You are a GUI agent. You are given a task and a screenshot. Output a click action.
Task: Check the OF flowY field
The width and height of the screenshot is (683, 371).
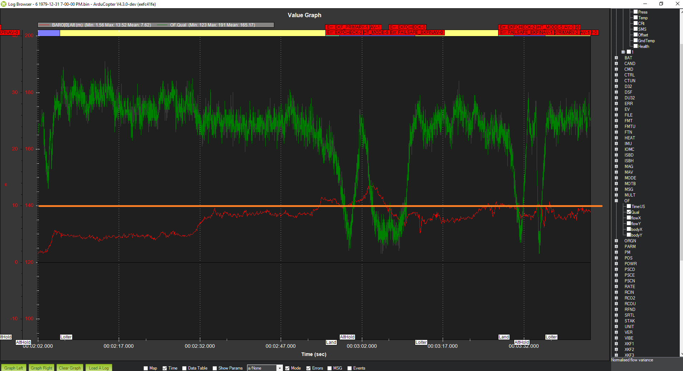tap(629, 223)
